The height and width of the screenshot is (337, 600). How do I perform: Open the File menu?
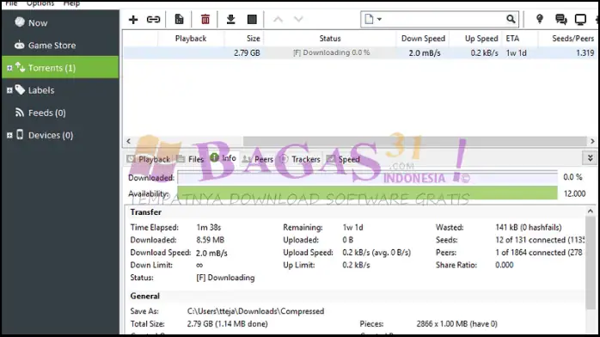[11, 3]
